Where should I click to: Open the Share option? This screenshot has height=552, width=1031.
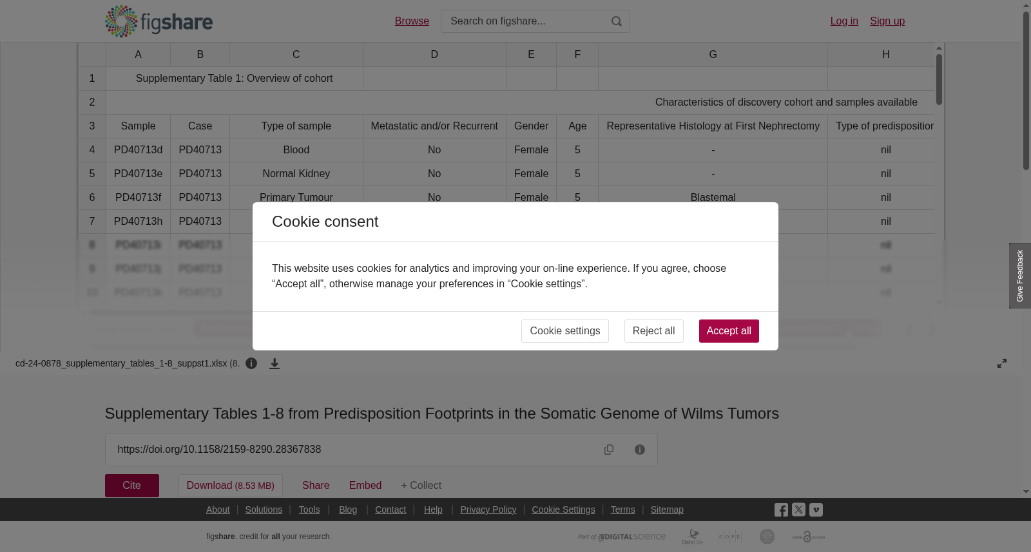click(316, 486)
